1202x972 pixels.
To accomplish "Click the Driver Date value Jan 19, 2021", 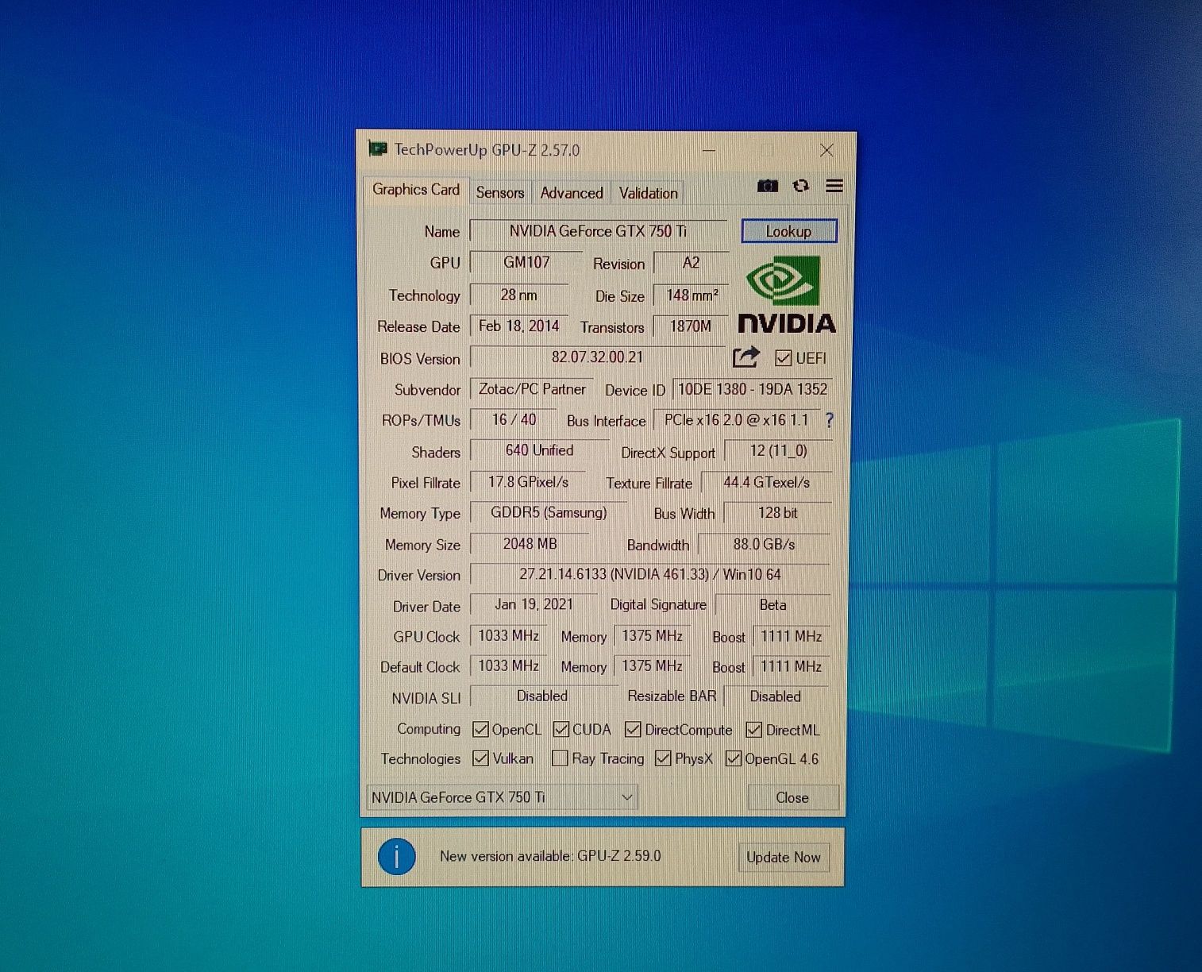I will (x=534, y=604).
